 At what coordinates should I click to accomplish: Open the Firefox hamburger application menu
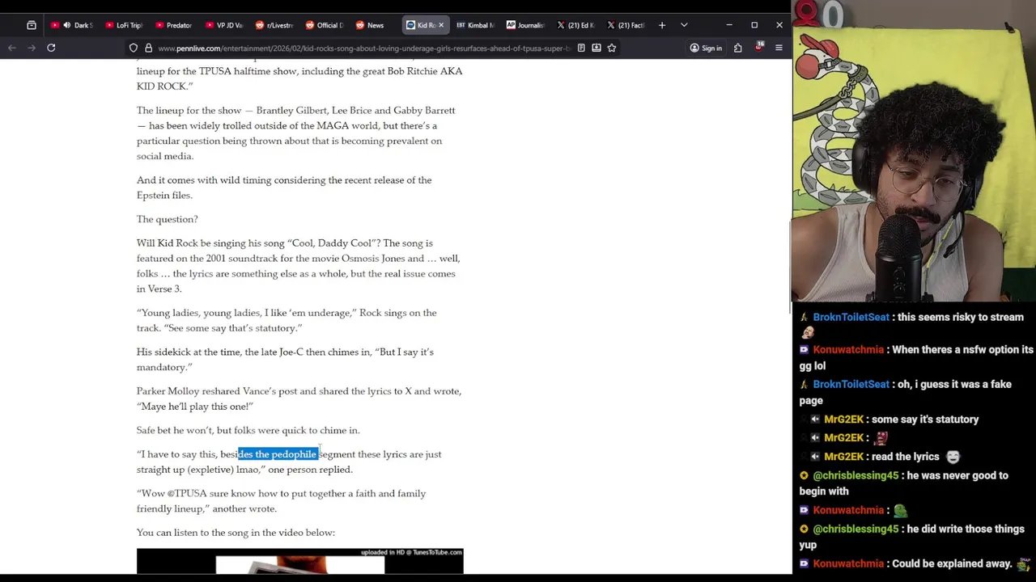[x=779, y=48]
